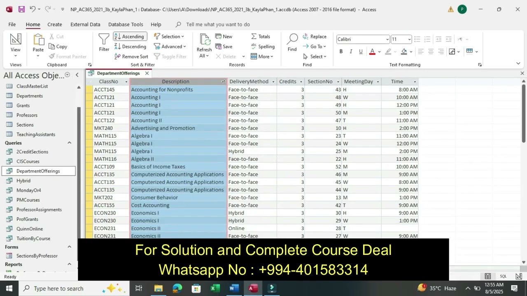Open the TuitionByCourse query
527x296 pixels.
pos(33,238)
